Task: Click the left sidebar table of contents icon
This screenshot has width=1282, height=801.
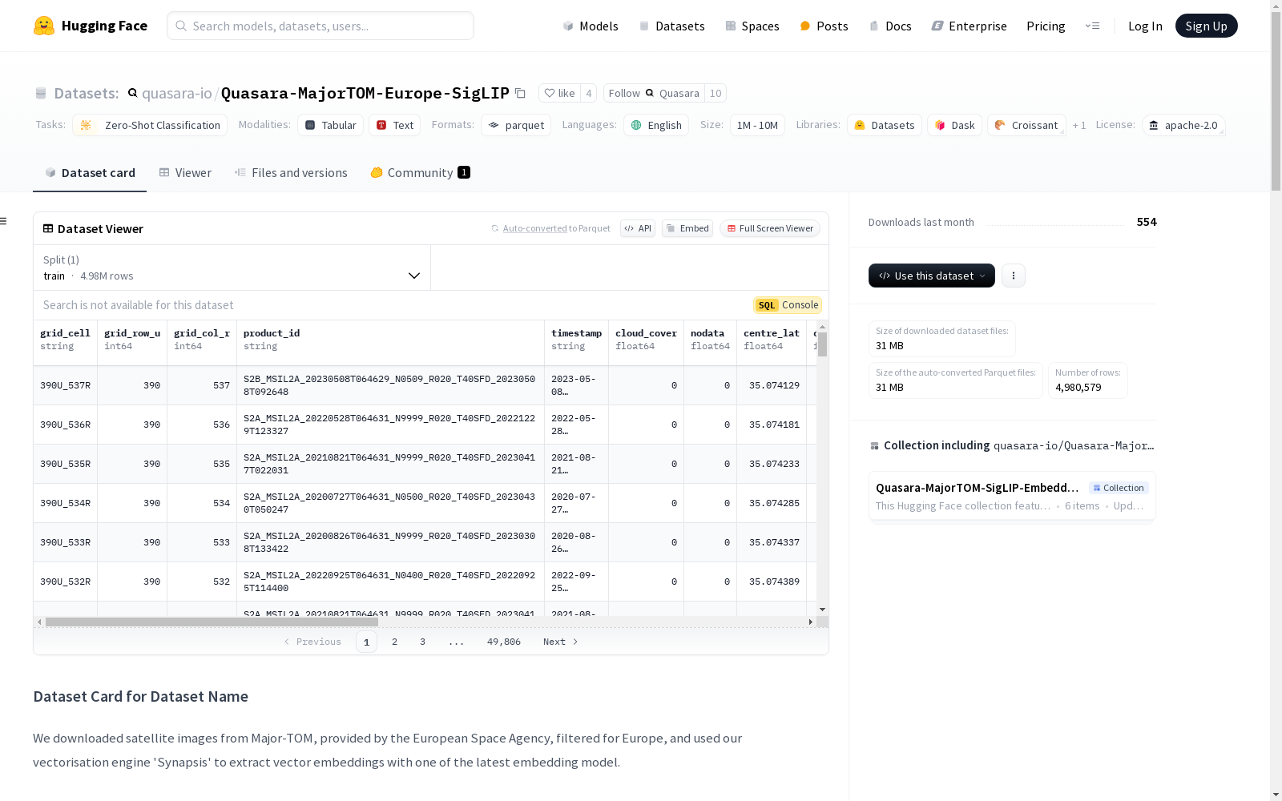Action: (3, 221)
